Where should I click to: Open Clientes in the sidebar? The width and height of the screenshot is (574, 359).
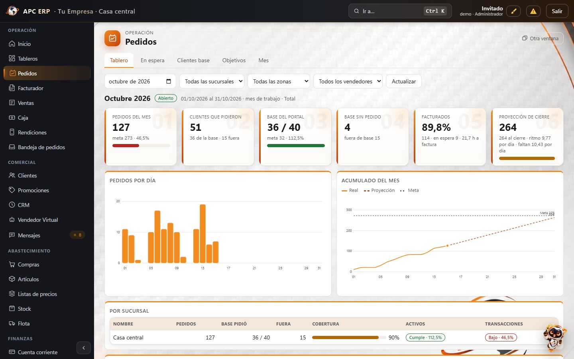point(47,176)
